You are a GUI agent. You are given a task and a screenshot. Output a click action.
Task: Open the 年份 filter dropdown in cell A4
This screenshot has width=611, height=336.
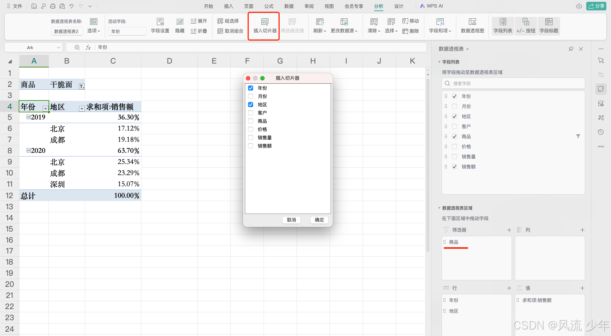[45, 108]
